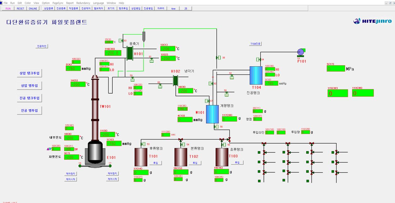Click the T102 main distillate tank
The width and height of the screenshot is (395, 203).
181,157
